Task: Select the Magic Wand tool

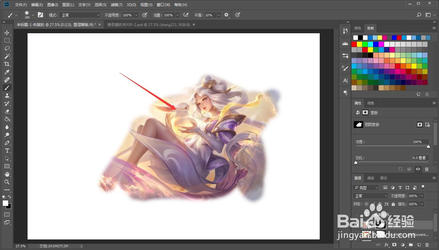Action: tap(7, 56)
